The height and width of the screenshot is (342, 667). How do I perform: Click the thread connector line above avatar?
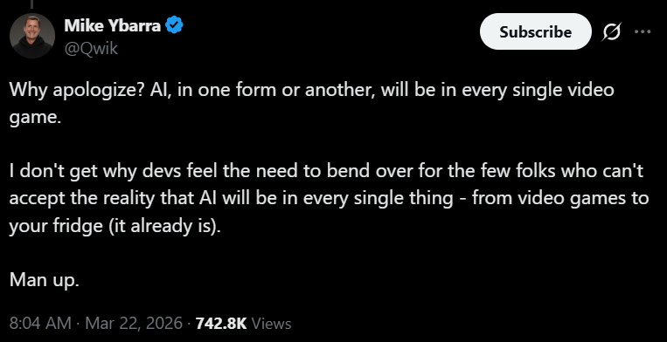point(31,3)
